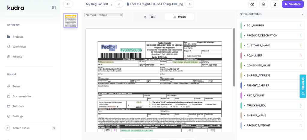Go to previous document with left chevron
The image size is (307, 140).
tap(119, 4)
